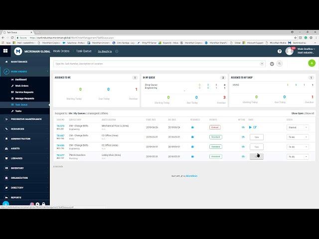The width and height of the screenshot is (319, 239).
Task: Open the To-do status dropdown for 03 Office
Action: pyautogui.click(x=298, y=137)
